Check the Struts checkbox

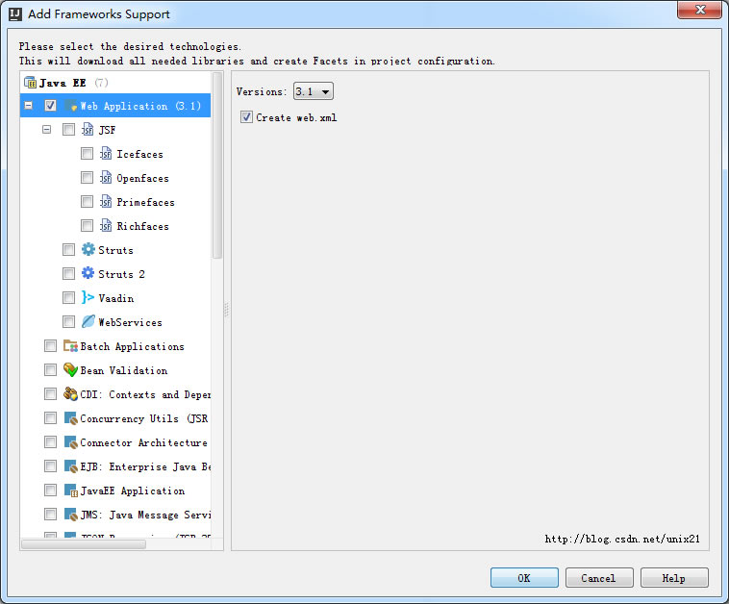coord(68,250)
